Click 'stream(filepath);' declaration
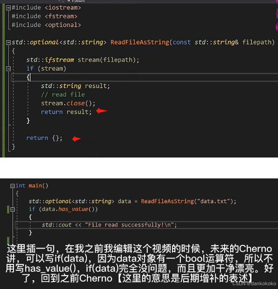 pos(108,60)
